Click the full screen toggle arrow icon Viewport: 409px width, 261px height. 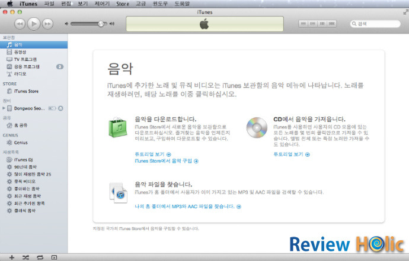click(405, 12)
